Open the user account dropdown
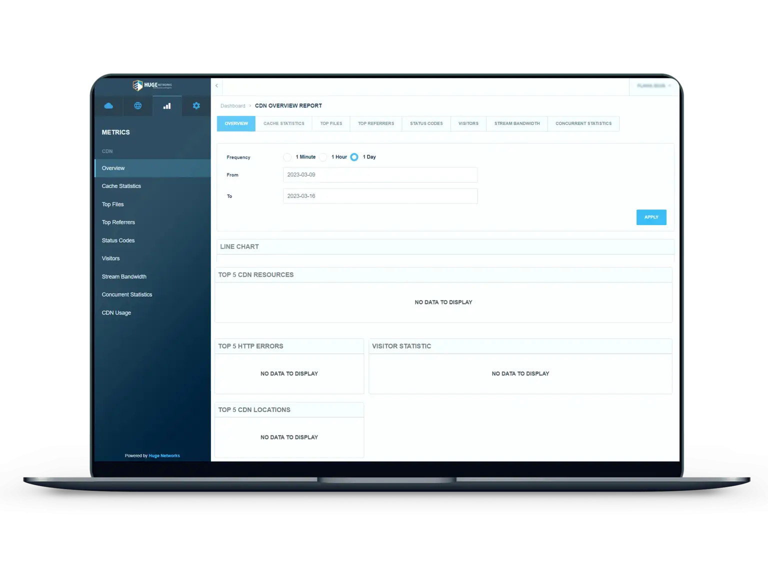The image size is (768, 576). pos(654,86)
